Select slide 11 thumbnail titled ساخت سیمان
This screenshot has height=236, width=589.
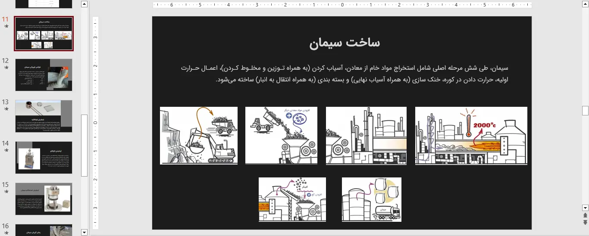click(x=44, y=34)
